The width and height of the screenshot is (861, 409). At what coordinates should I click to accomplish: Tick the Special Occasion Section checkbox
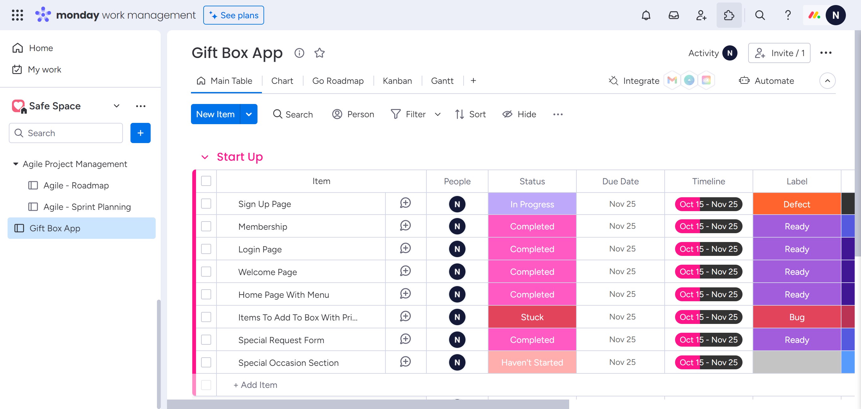206,362
